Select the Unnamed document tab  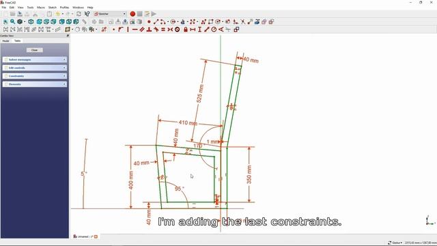click(85, 236)
